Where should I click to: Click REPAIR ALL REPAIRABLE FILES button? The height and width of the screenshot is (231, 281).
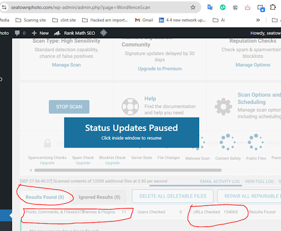click(x=249, y=196)
